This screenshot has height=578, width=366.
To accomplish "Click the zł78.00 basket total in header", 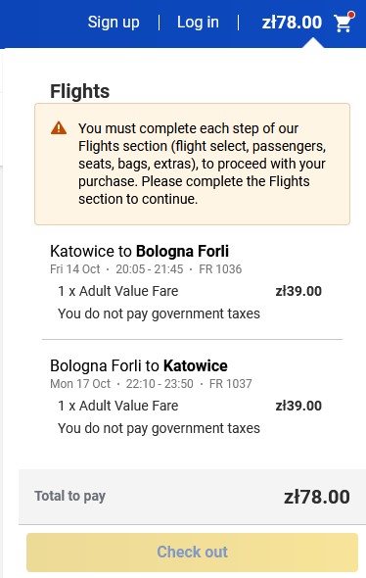I will 292,23.
